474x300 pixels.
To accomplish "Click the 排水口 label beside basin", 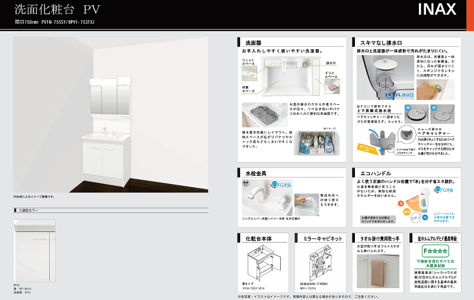I will (x=331, y=63).
